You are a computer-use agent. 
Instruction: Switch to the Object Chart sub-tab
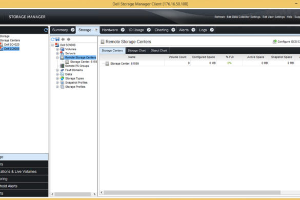point(159,51)
